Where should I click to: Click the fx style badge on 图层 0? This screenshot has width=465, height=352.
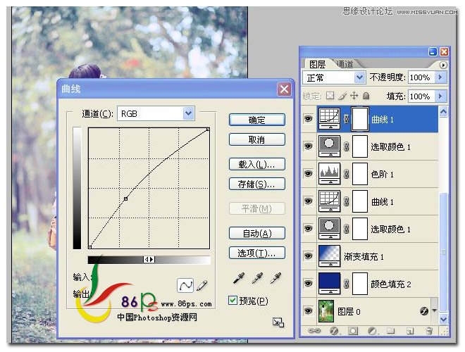coord(424,310)
